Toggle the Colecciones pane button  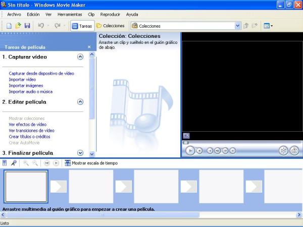coord(110,26)
